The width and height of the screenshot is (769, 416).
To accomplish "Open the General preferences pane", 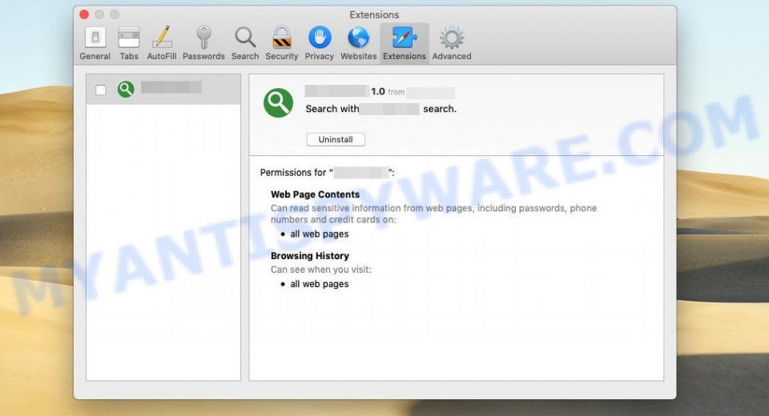I will click(x=95, y=44).
